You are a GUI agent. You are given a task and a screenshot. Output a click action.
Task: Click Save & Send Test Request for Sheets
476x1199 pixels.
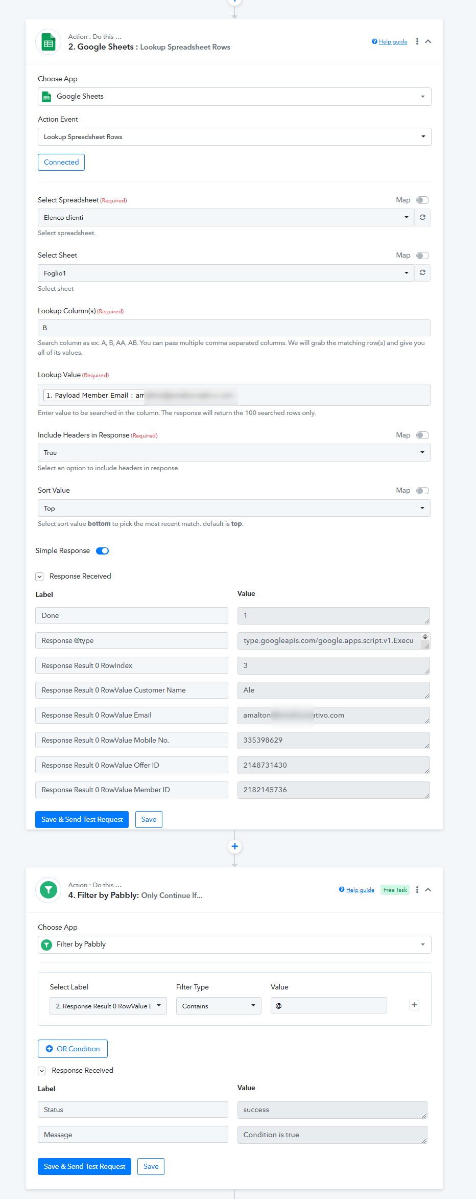tap(82, 819)
